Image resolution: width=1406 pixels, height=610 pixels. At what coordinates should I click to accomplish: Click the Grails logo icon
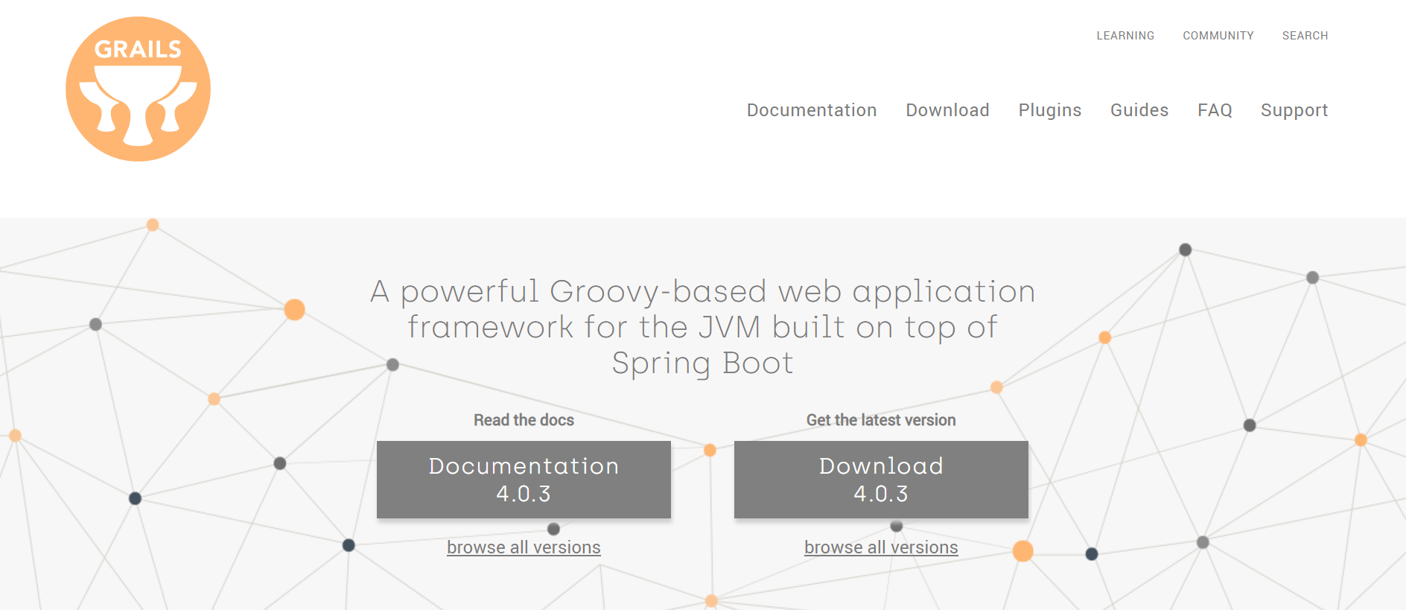(x=138, y=89)
